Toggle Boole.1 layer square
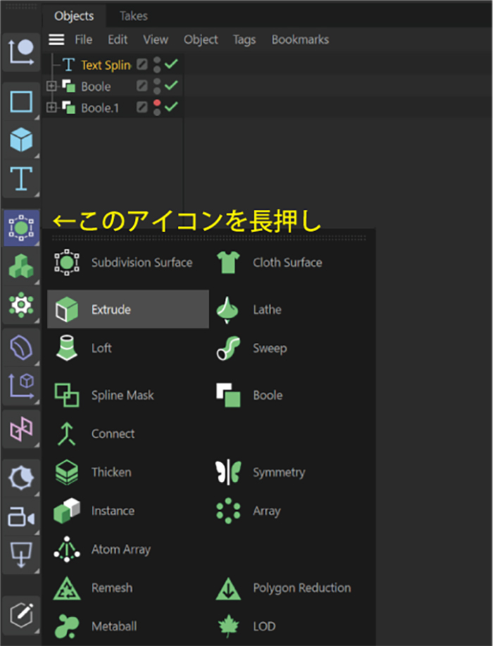 click(x=142, y=107)
